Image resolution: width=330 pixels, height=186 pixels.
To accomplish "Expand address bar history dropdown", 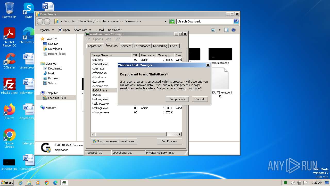I will 166,21.
